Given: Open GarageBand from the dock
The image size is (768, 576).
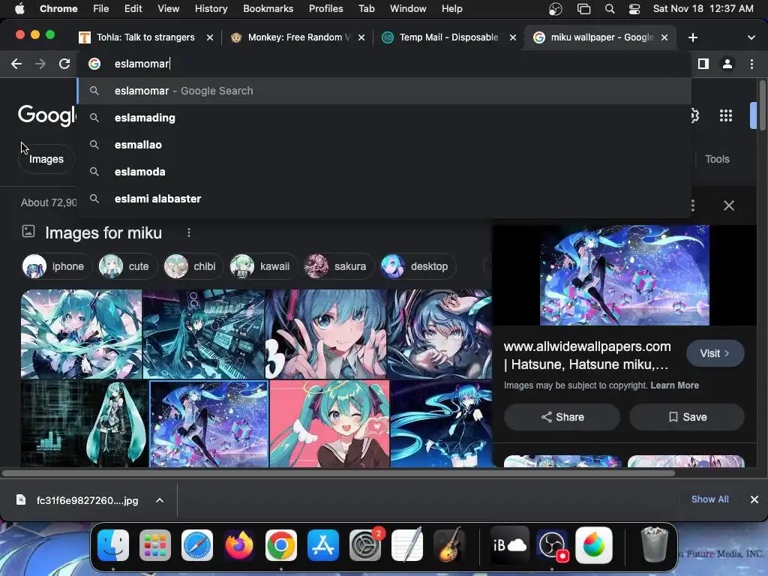Looking at the screenshot, I should 448,545.
